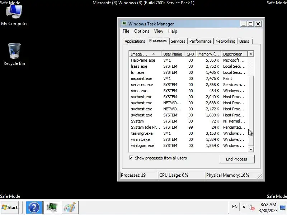Click the 7,476 K memory value
The height and width of the screenshot is (215, 287).
click(x=212, y=78)
